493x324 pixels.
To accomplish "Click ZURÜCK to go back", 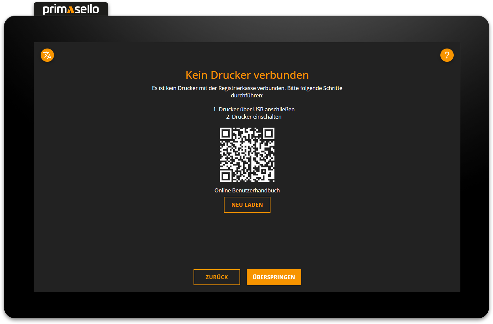I will pos(217,277).
